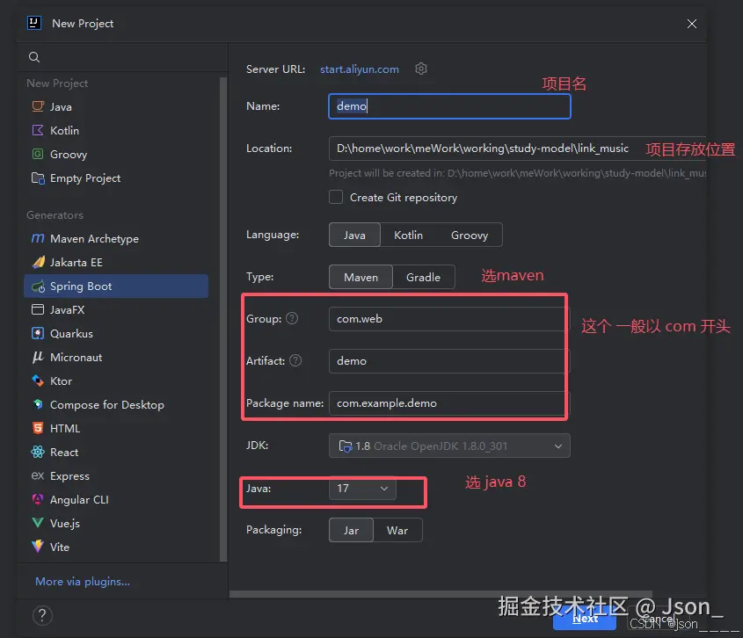
Task: Click the Artifact input field
Action: tap(449, 361)
